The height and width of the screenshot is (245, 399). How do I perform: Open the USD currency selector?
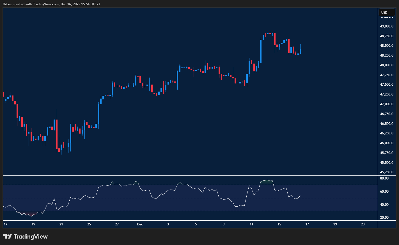point(386,12)
